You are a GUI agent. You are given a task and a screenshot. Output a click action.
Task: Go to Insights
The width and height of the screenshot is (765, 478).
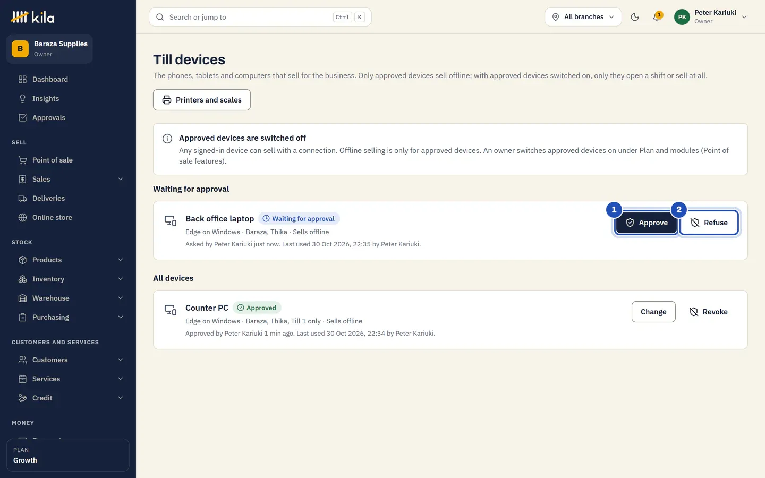point(68,99)
